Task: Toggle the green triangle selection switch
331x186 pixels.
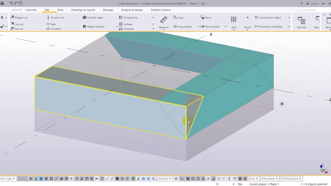Action: click(x=36, y=179)
